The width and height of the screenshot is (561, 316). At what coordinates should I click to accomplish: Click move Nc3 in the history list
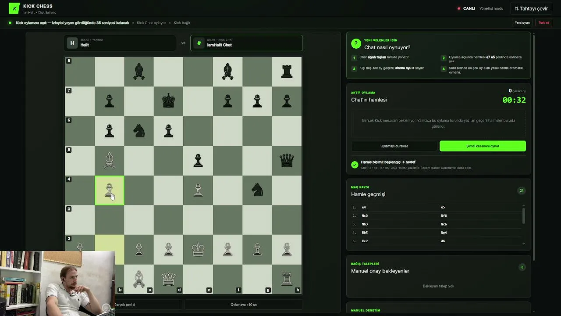coord(365,215)
